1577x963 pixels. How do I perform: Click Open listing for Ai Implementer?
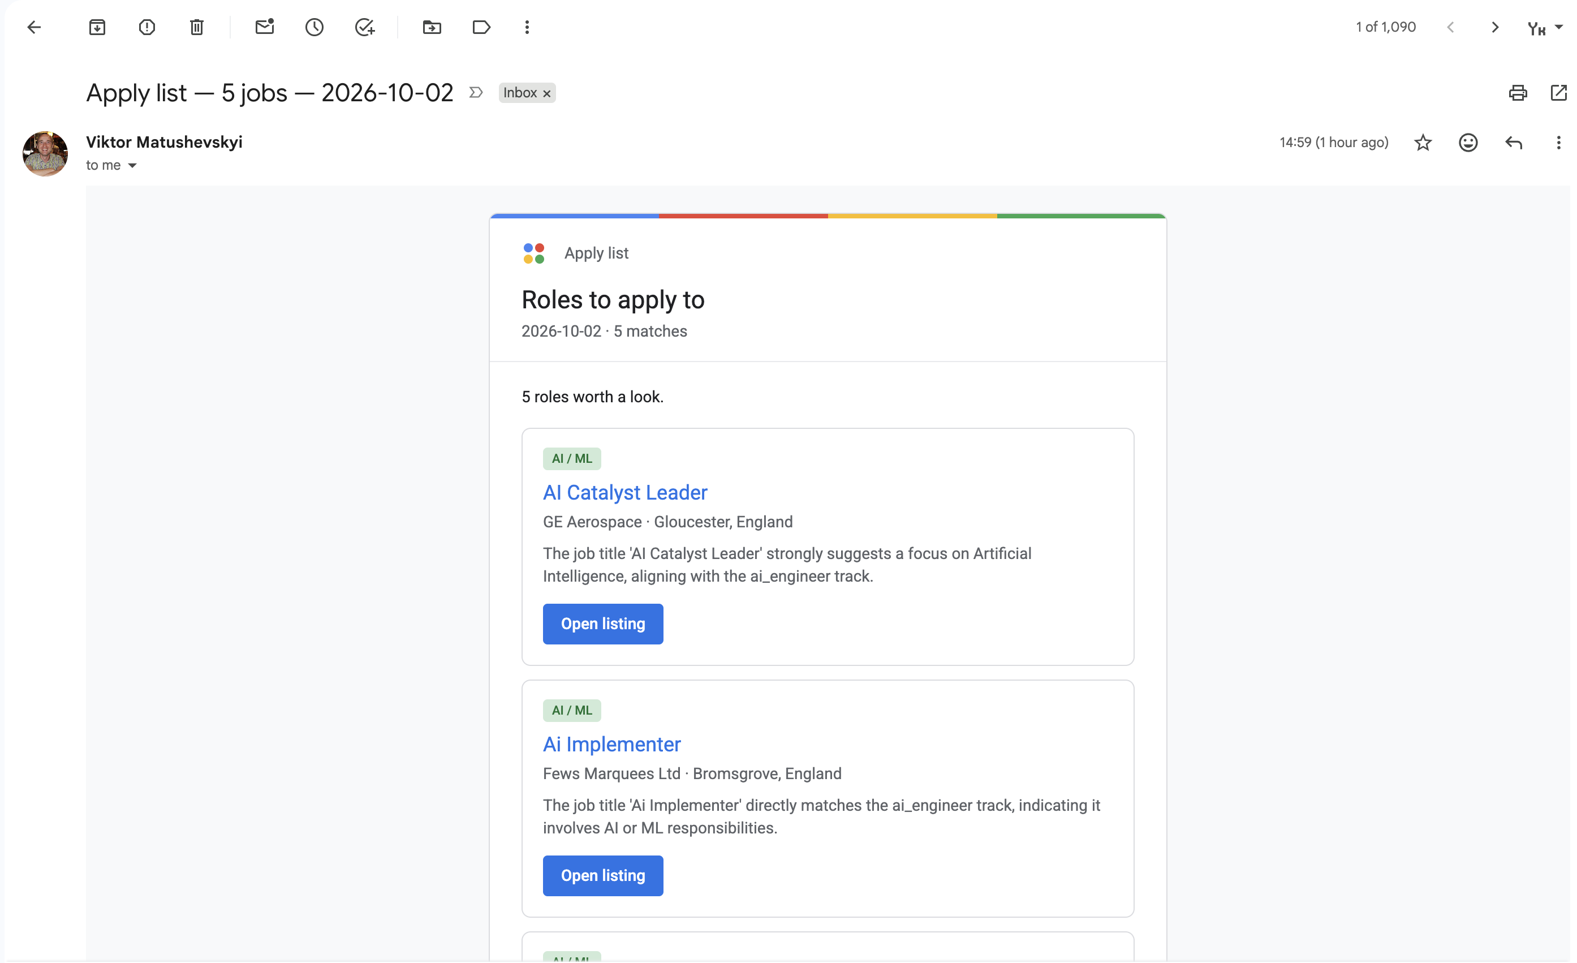(603, 875)
